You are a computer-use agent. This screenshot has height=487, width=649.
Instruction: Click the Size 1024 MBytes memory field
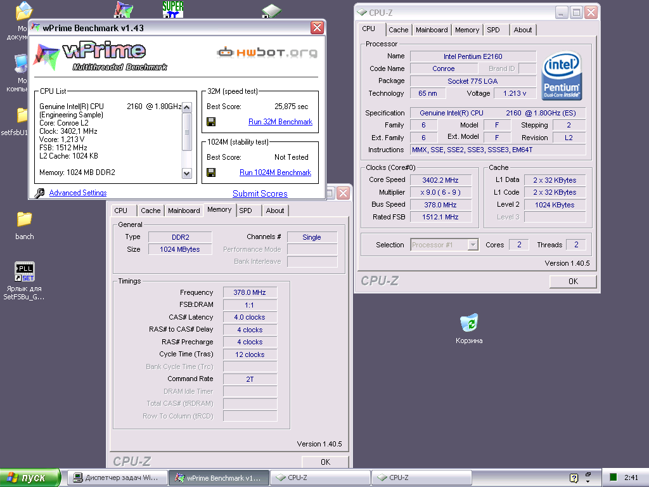(180, 249)
